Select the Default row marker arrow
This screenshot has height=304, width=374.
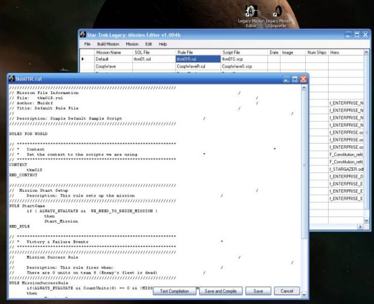pos(83,59)
